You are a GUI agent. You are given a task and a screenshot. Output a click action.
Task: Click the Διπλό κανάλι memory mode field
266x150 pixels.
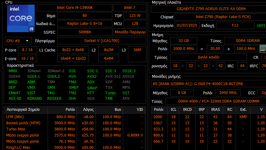208,57
